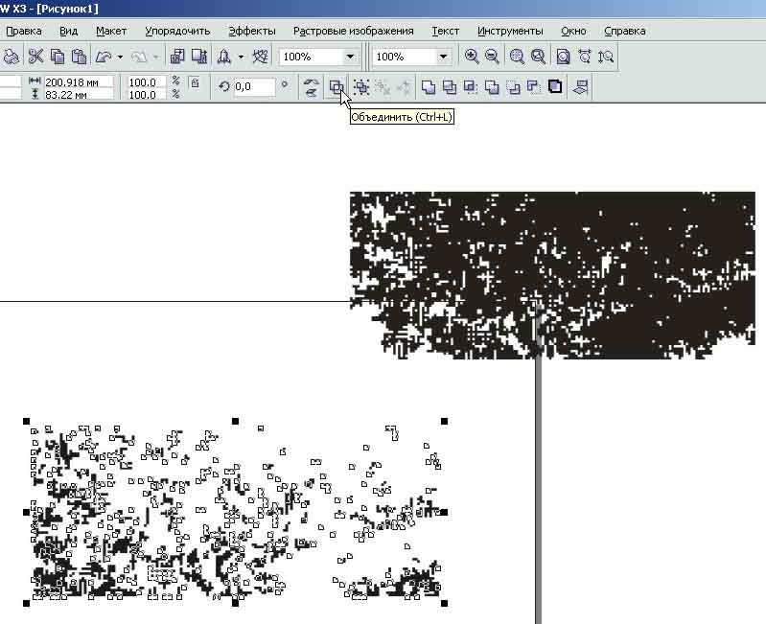Click the Weld shaping icon
The image size is (766, 624).
click(429, 87)
